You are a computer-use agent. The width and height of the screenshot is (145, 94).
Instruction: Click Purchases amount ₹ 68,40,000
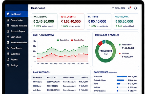[x=132, y=77]
